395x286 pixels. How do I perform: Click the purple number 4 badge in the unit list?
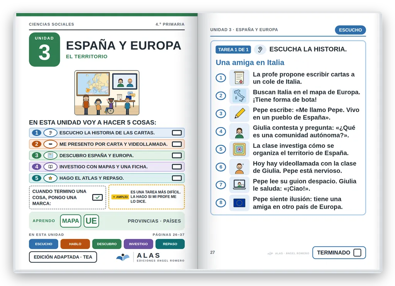[37, 167]
